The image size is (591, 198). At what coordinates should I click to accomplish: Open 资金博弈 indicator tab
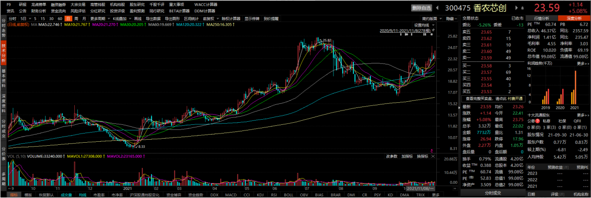tap(174, 195)
